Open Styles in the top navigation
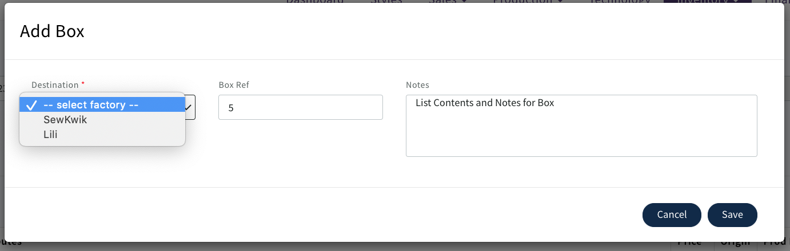Screen dimensions: 790x251 point(386,2)
